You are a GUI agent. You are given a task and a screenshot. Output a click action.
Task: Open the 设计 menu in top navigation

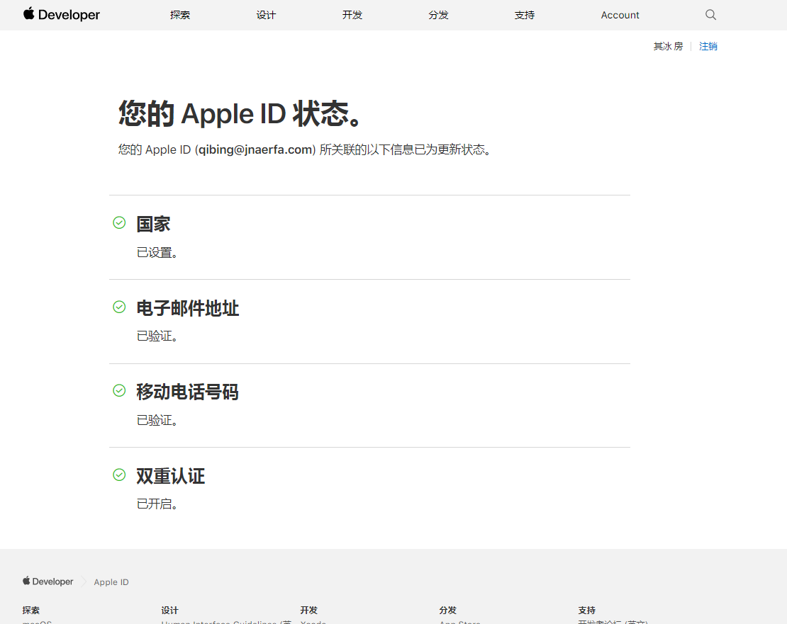click(x=266, y=15)
